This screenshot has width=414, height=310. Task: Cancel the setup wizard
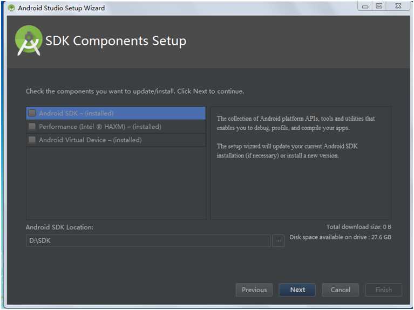341,290
